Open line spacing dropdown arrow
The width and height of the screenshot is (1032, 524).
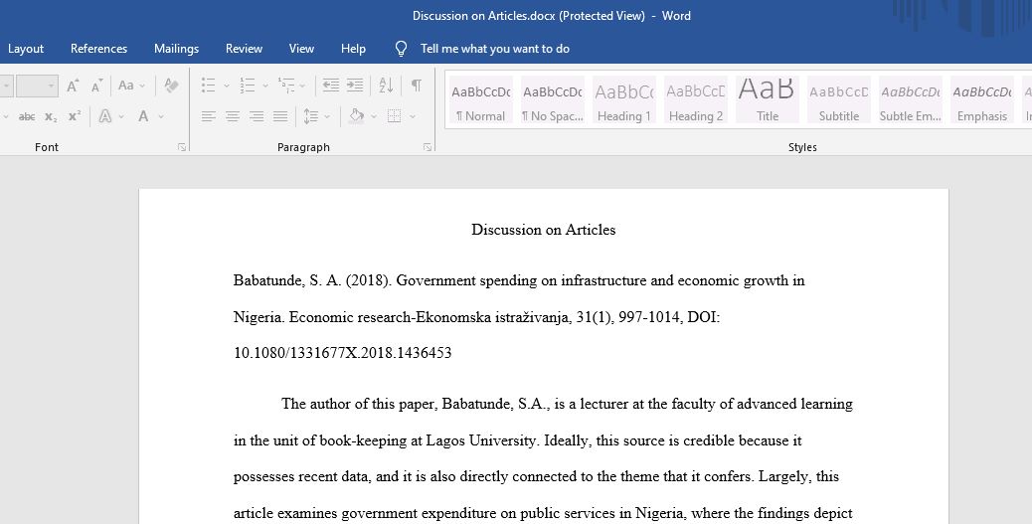pos(327,116)
